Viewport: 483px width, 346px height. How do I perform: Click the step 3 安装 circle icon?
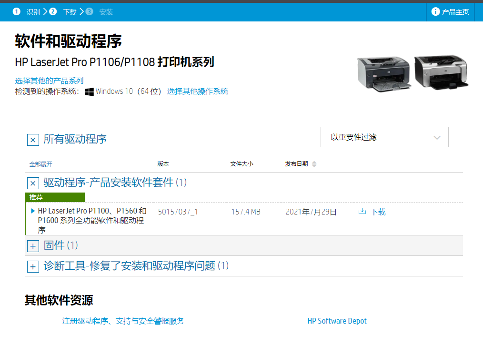tap(89, 11)
